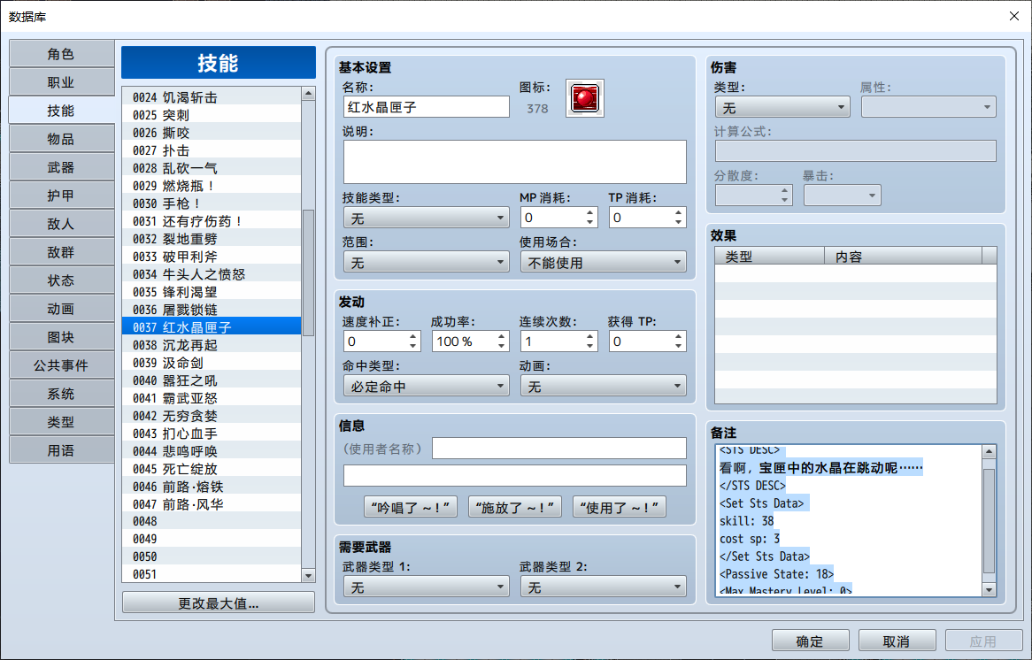Select skill 0031 还有疗伤药！
Screen dimensions: 1032x660
[x=212, y=221]
